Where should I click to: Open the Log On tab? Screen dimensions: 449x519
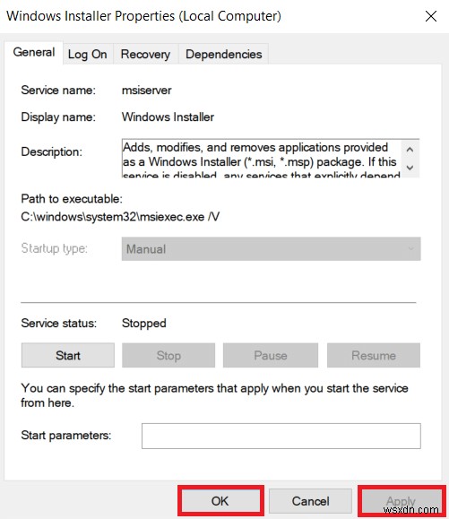click(88, 54)
